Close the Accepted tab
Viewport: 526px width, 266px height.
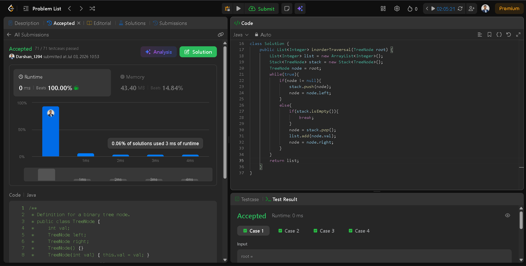click(x=79, y=23)
